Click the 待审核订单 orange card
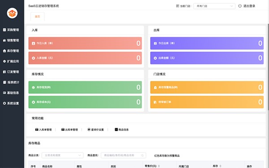Screen dimensions: 269x168 [207, 102]
